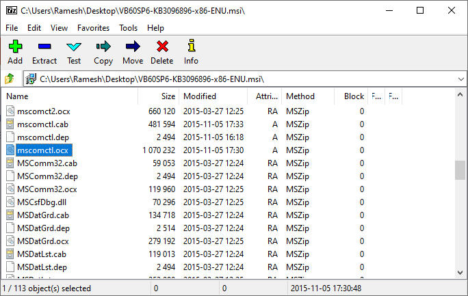Select the MSComm32.ocx filename
Screen dimensions: 468x296
pos(47,189)
